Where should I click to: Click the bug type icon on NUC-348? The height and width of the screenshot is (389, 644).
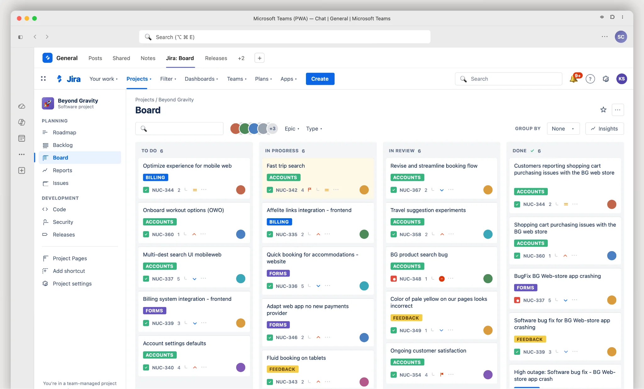click(393, 279)
